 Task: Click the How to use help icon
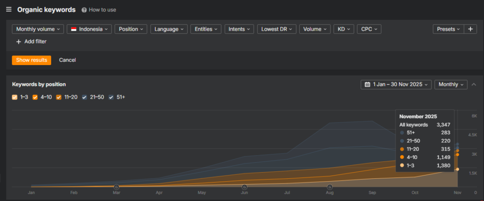click(84, 10)
